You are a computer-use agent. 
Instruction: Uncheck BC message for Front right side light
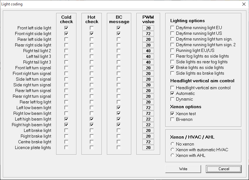click(x=119, y=34)
